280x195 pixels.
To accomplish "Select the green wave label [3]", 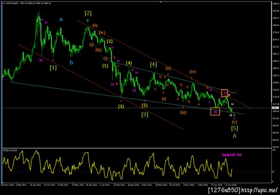I will point(145,114).
